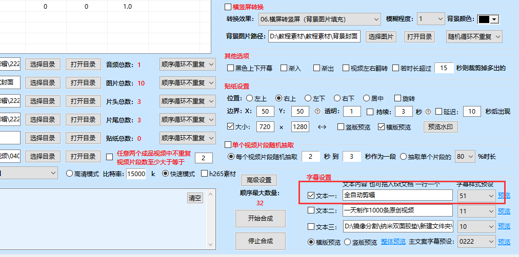
Task: Select 右下 sticker position
Action: (337, 98)
